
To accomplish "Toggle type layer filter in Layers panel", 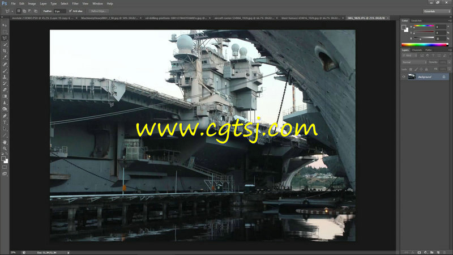I will [433, 55].
